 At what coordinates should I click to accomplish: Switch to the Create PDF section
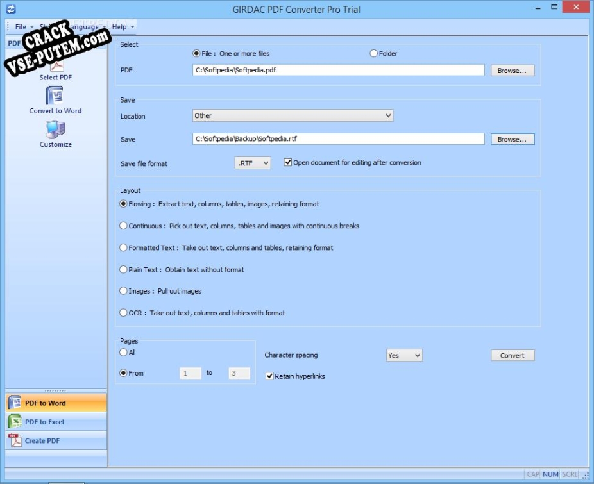coord(56,440)
